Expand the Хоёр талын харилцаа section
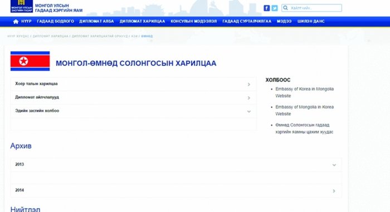 coord(133,84)
